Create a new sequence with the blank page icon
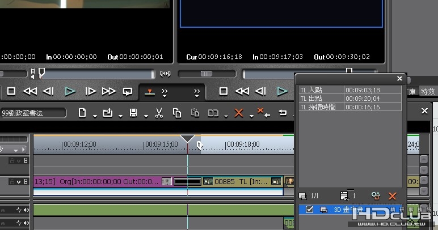 click(x=82, y=113)
